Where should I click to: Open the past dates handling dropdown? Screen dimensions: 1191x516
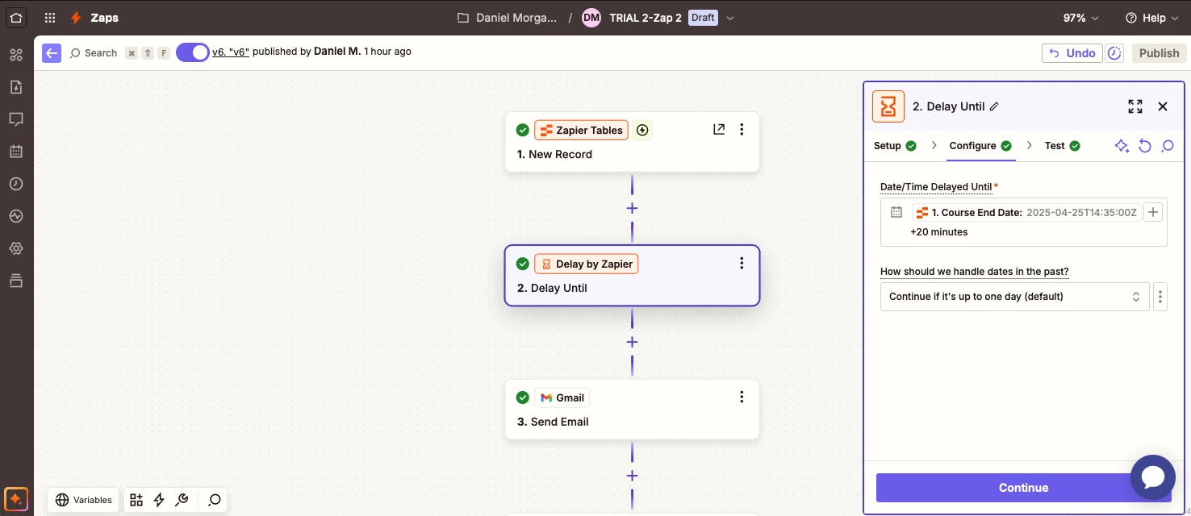(x=1014, y=297)
